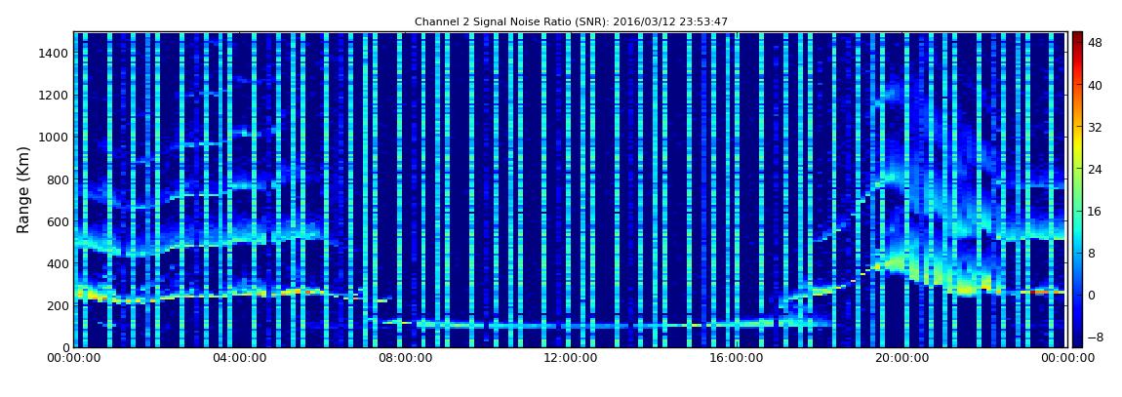The image size is (1122, 397).
Task: Click the "1000" range tick label
Action: coord(54,138)
